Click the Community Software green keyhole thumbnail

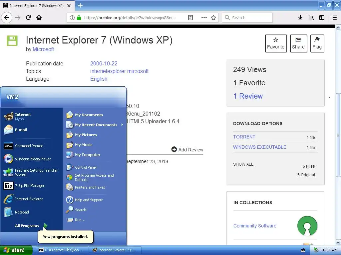(307, 226)
